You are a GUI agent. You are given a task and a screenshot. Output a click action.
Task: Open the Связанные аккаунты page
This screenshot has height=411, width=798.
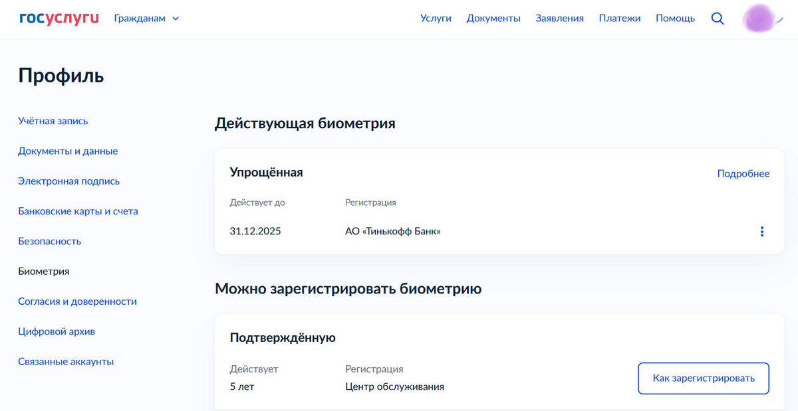tap(66, 361)
